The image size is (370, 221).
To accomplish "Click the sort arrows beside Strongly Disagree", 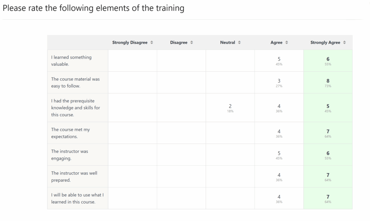I will (x=152, y=43).
